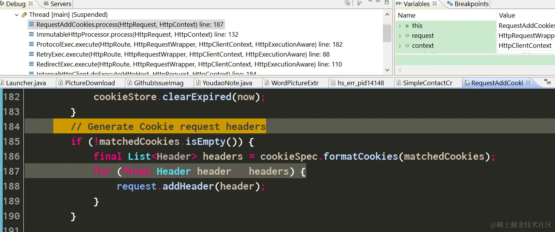Click left arrow of Variables horizontal scrollbar
Image resolution: width=555 pixels, height=232 pixels.
click(400, 70)
